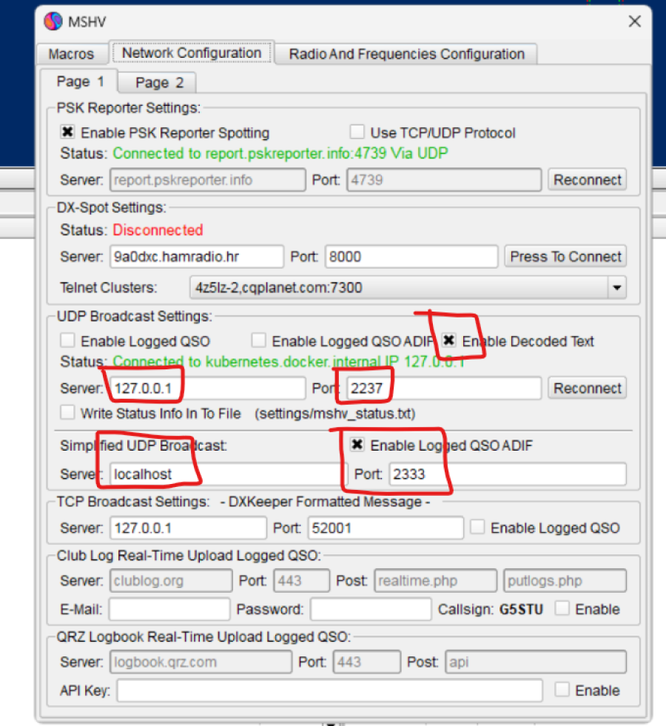
Task: Edit TCP Broadcast port 52001 field
Action: tap(386, 528)
